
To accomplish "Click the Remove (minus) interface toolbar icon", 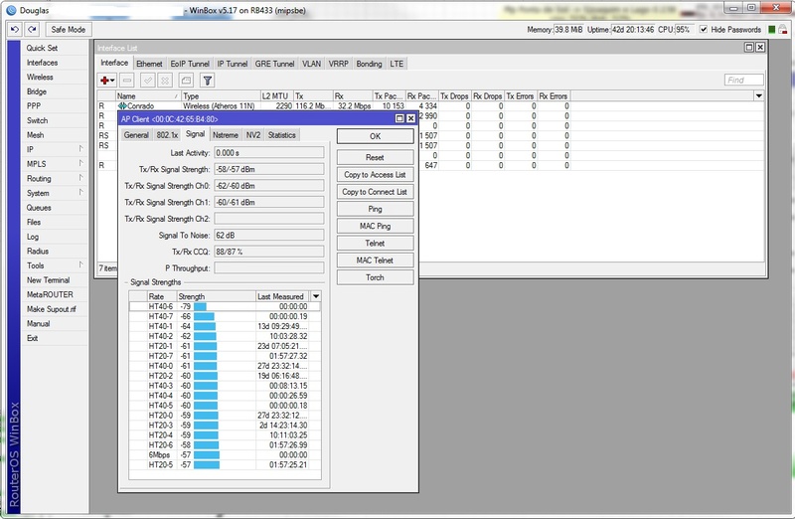I will point(129,81).
